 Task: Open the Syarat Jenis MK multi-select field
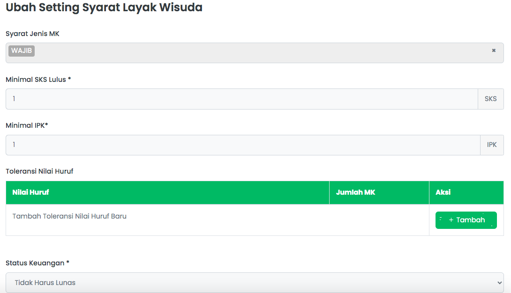coord(255,53)
